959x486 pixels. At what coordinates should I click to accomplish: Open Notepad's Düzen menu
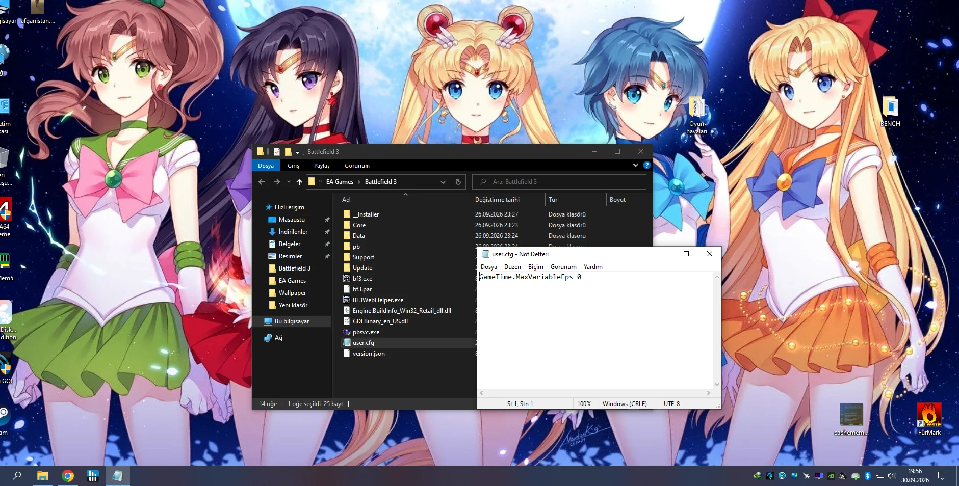click(512, 267)
